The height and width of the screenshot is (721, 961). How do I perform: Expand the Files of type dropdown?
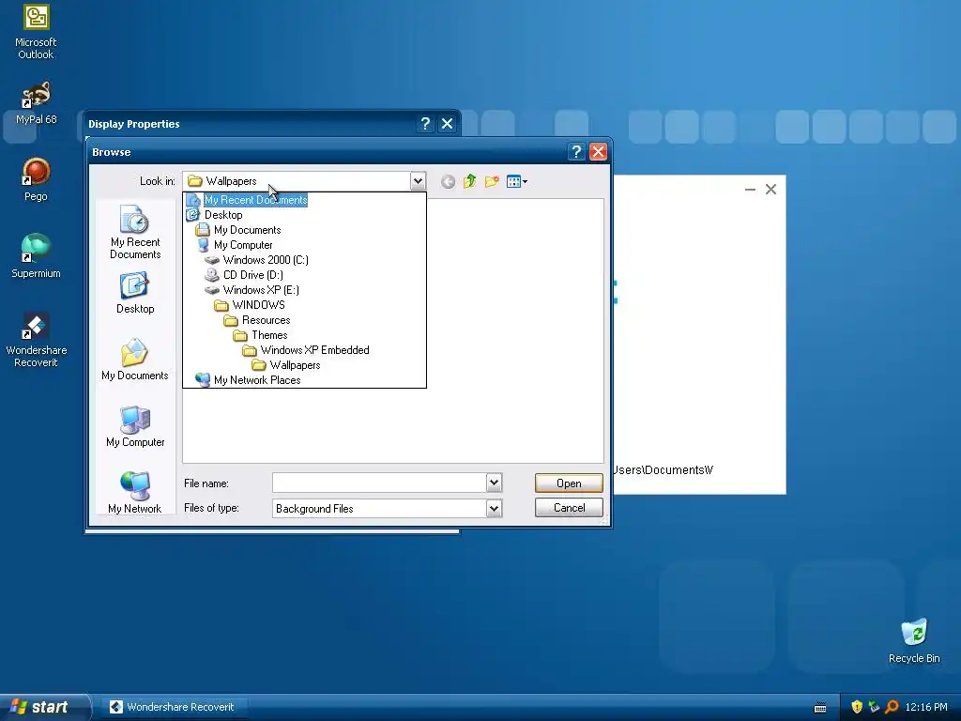coord(494,508)
